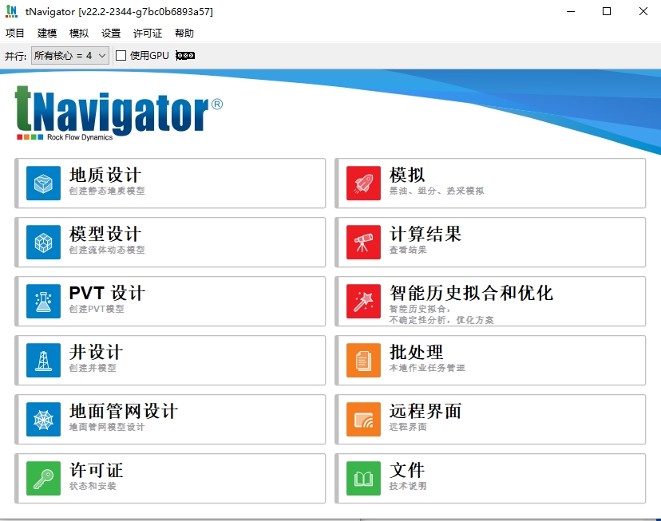661x521 pixels.
Task: Click the 智能历史拟合和优化 magic wand icon
Action: 363,301
